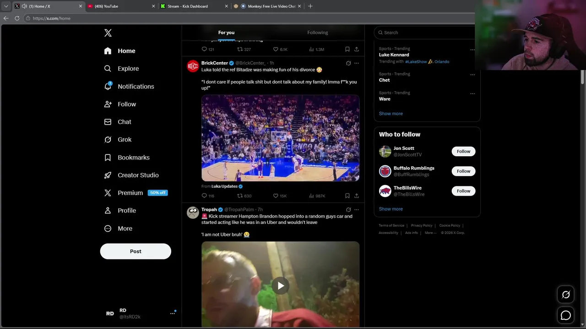The width and height of the screenshot is (586, 329).
Task: Follow Buffalo Rumblings
Action: (x=463, y=171)
